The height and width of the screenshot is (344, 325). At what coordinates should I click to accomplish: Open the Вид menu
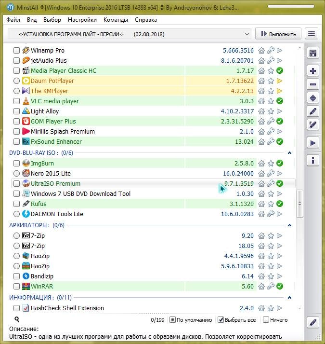pos(32,20)
